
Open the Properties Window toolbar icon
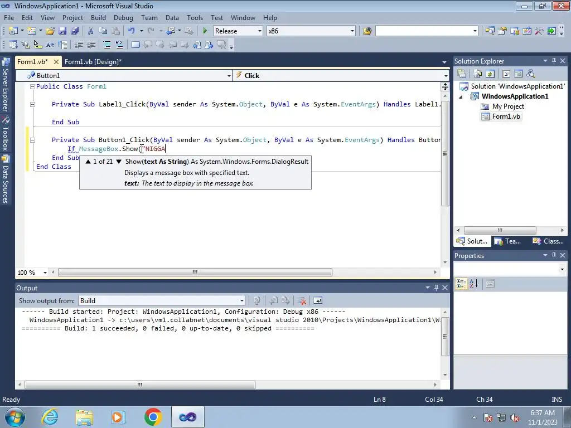click(502, 31)
